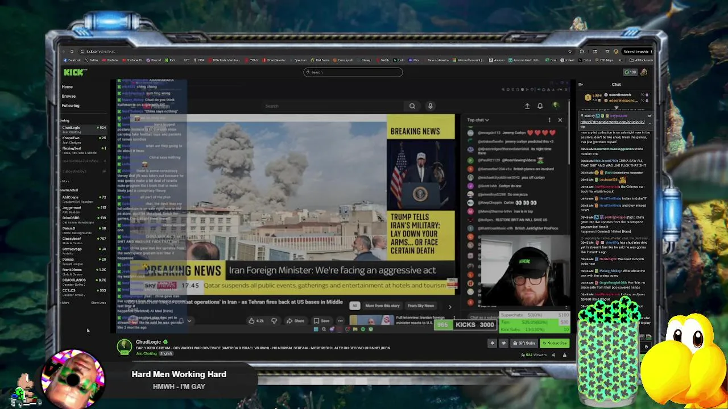
Task: Open browser extensions puzzle icon
Action: 581,52
